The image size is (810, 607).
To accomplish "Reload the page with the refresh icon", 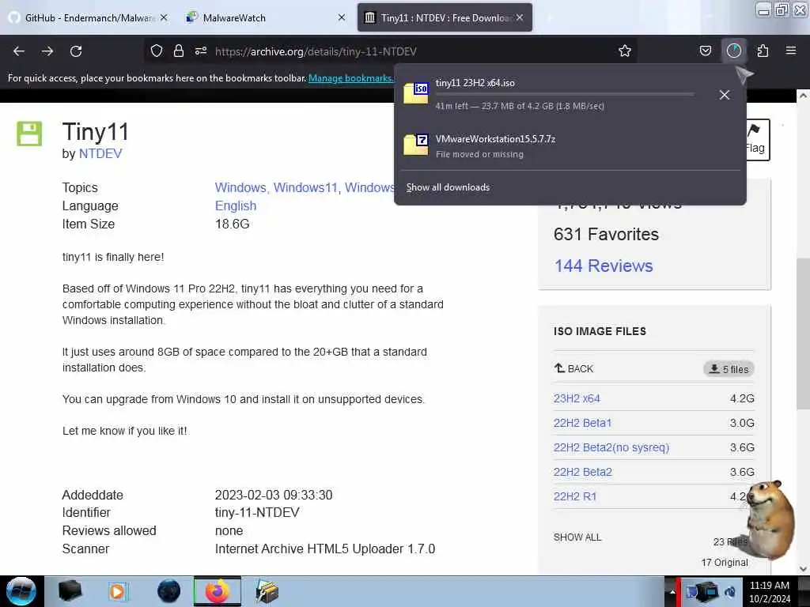I will pyautogui.click(x=76, y=51).
